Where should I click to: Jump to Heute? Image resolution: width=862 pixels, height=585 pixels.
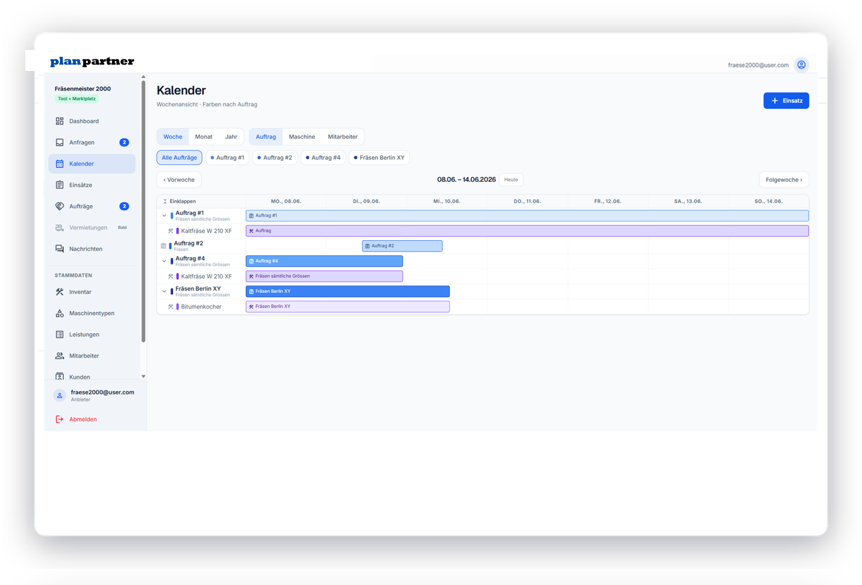coord(511,180)
